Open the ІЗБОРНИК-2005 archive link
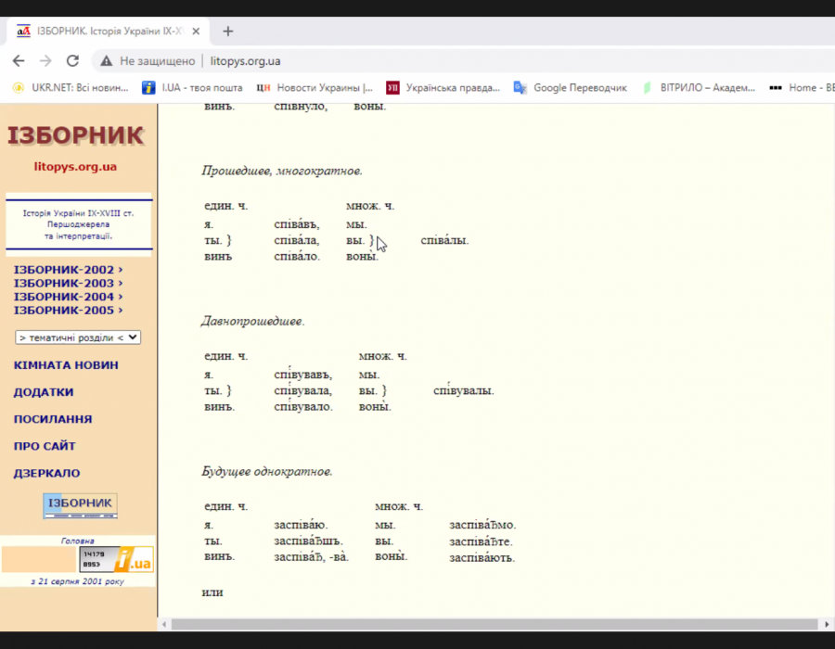The width and height of the screenshot is (835, 649). pyautogui.click(x=68, y=311)
